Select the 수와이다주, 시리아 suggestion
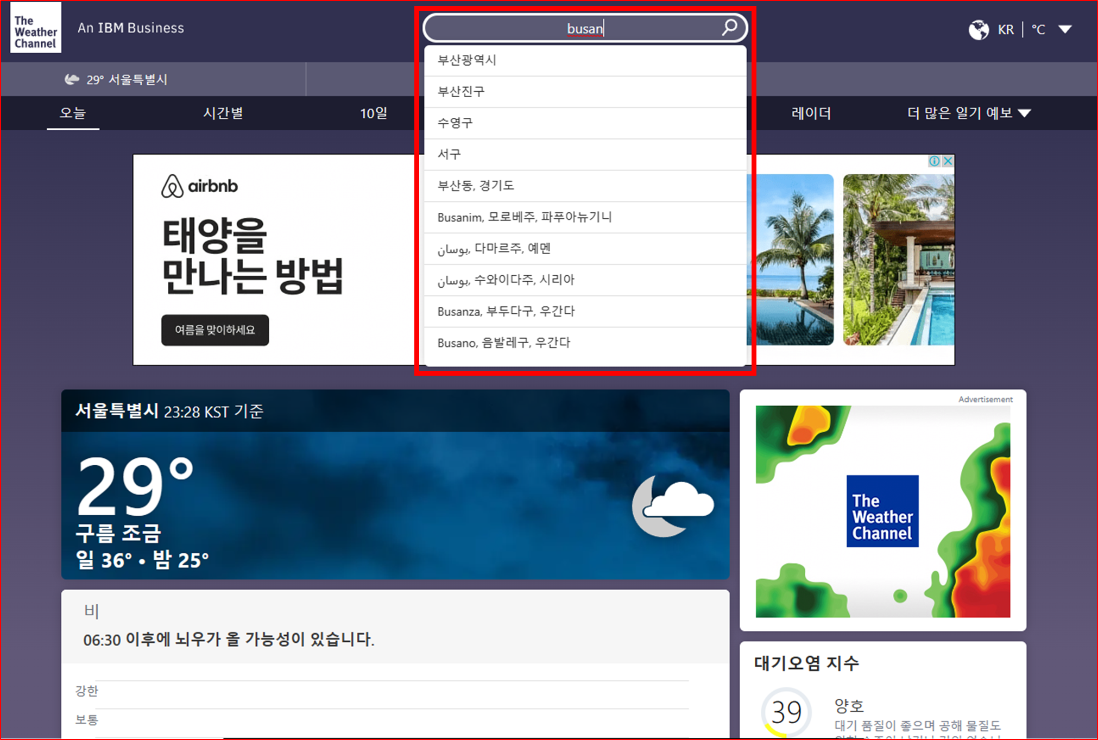1098x740 pixels. pos(585,281)
